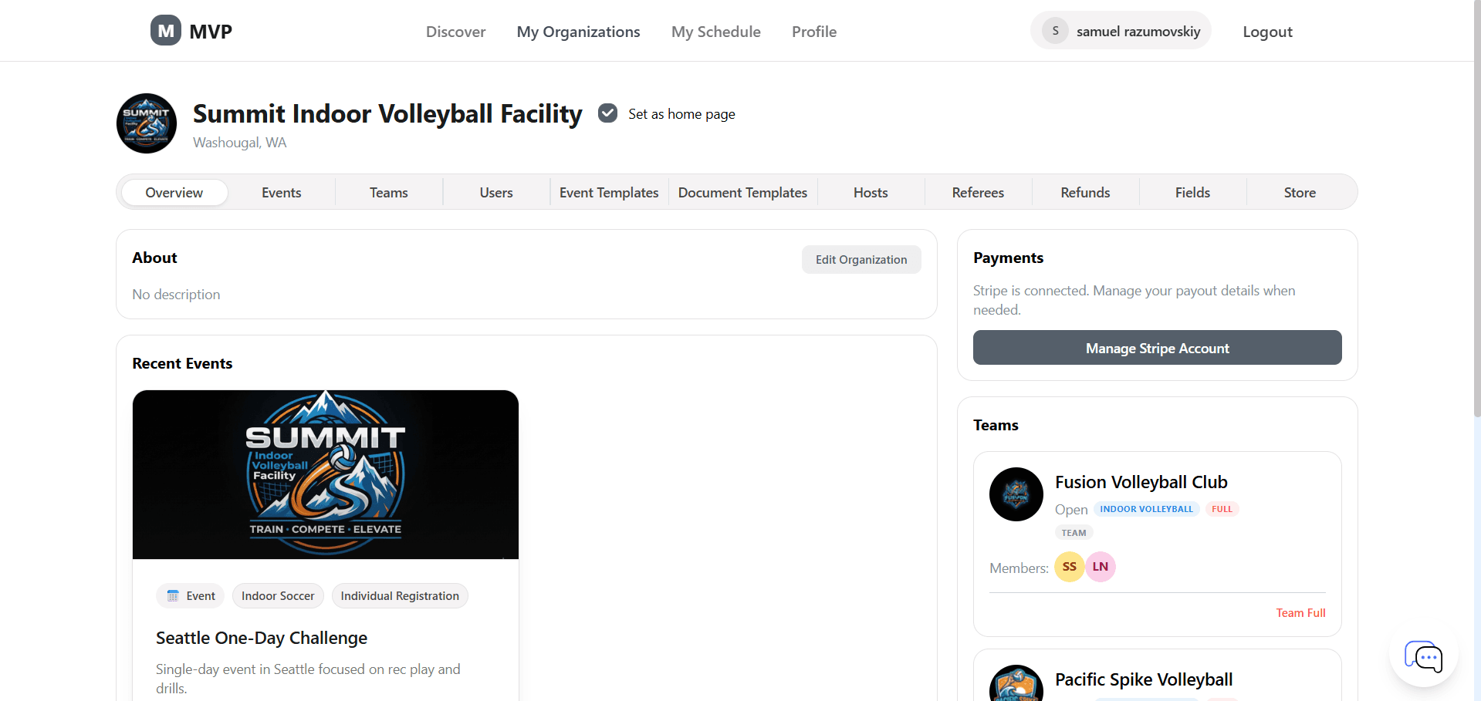The width and height of the screenshot is (1481, 701).
Task: Click Manage Stripe Account
Action: pyautogui.click(x=1156, y=348)
